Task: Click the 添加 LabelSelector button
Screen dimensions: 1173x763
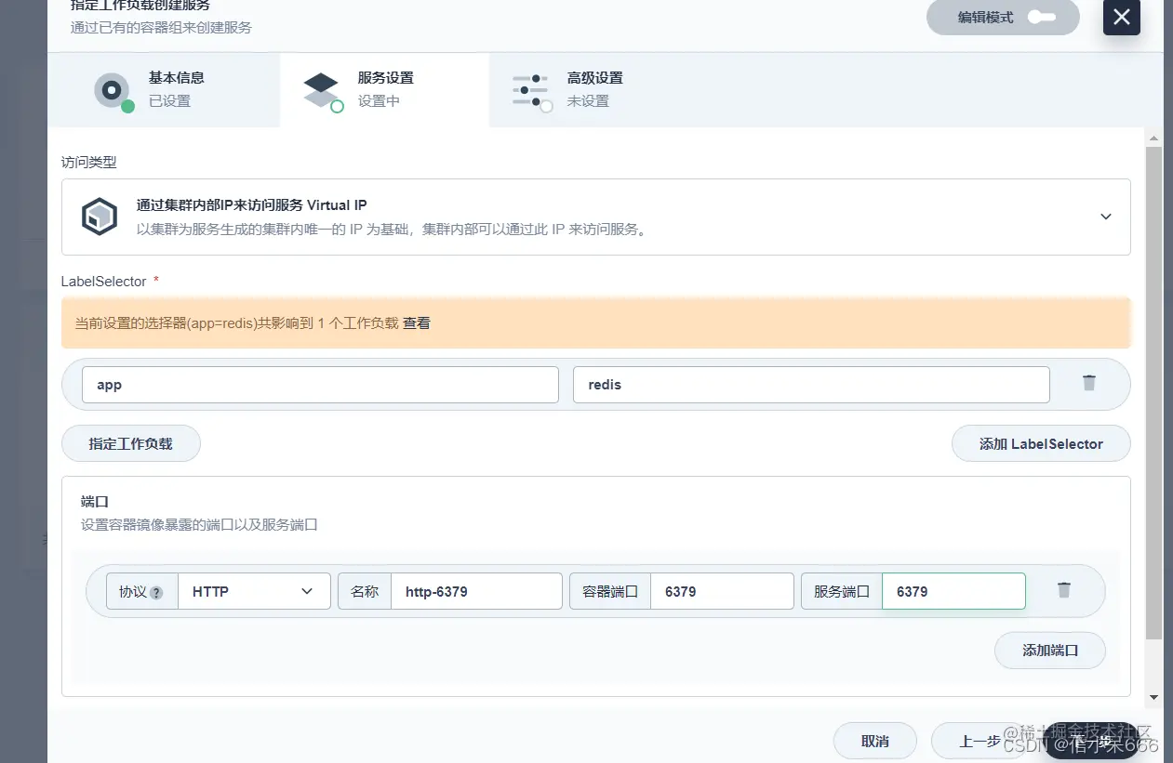Action: [x=1041, y=443]
